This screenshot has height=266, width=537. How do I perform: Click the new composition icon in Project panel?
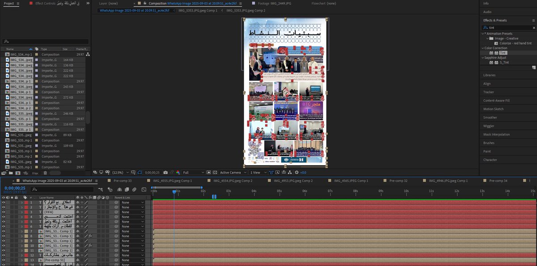18,173
